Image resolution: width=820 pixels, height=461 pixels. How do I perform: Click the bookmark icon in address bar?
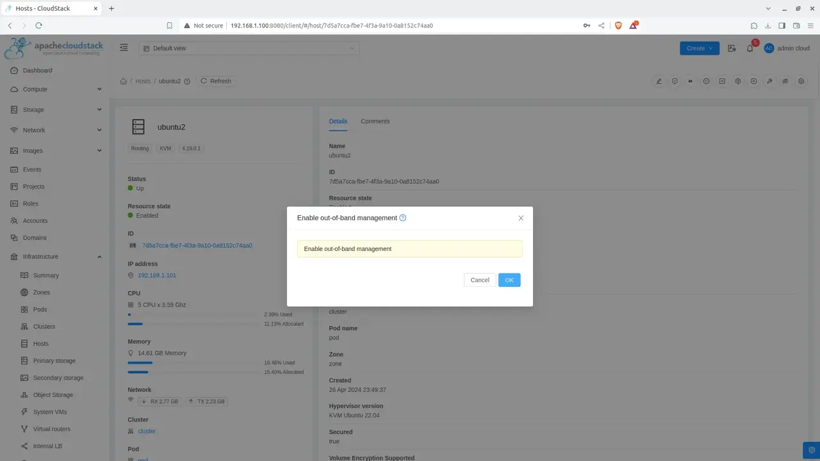coord(170,26)
